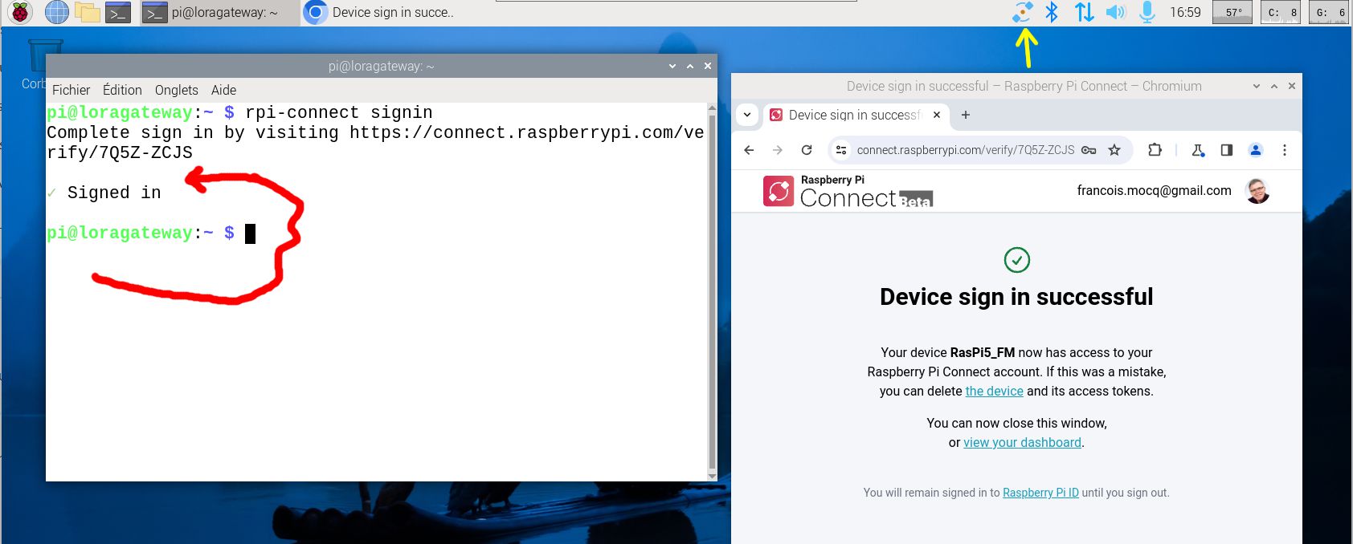Open the Raspberry Pi main menu
The width and height of the screenshot is (1353, 544).
(x=19, y=12)
